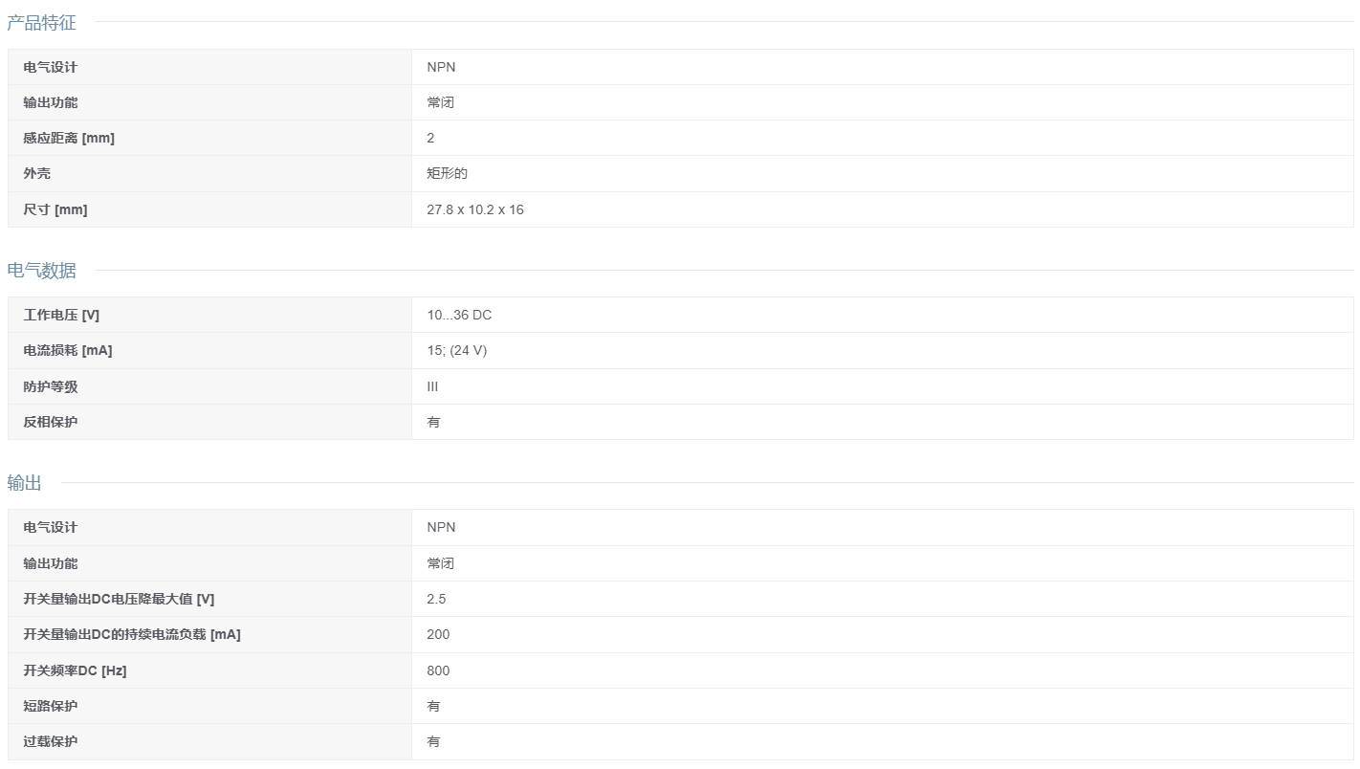The height and width of the screenshot is (769, 1360).
Task: Click the 短路保护 row label
Action: pyautogui.click(x=51, y=706)
